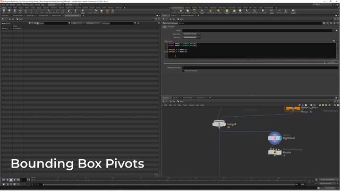The width and height of the screenshot is (340, 191).
Task: Switch to the Tree View tab
Action: click(x=176, y=98)
